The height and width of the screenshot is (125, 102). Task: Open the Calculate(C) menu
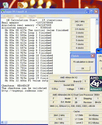click(7, 16)
